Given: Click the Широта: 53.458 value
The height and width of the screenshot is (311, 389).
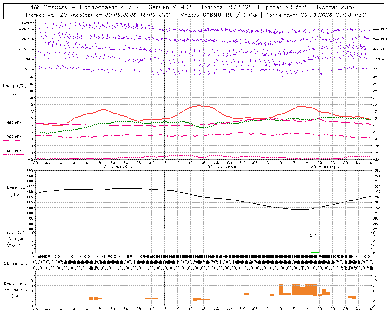Looking at the screenshot, I should 282,7.
